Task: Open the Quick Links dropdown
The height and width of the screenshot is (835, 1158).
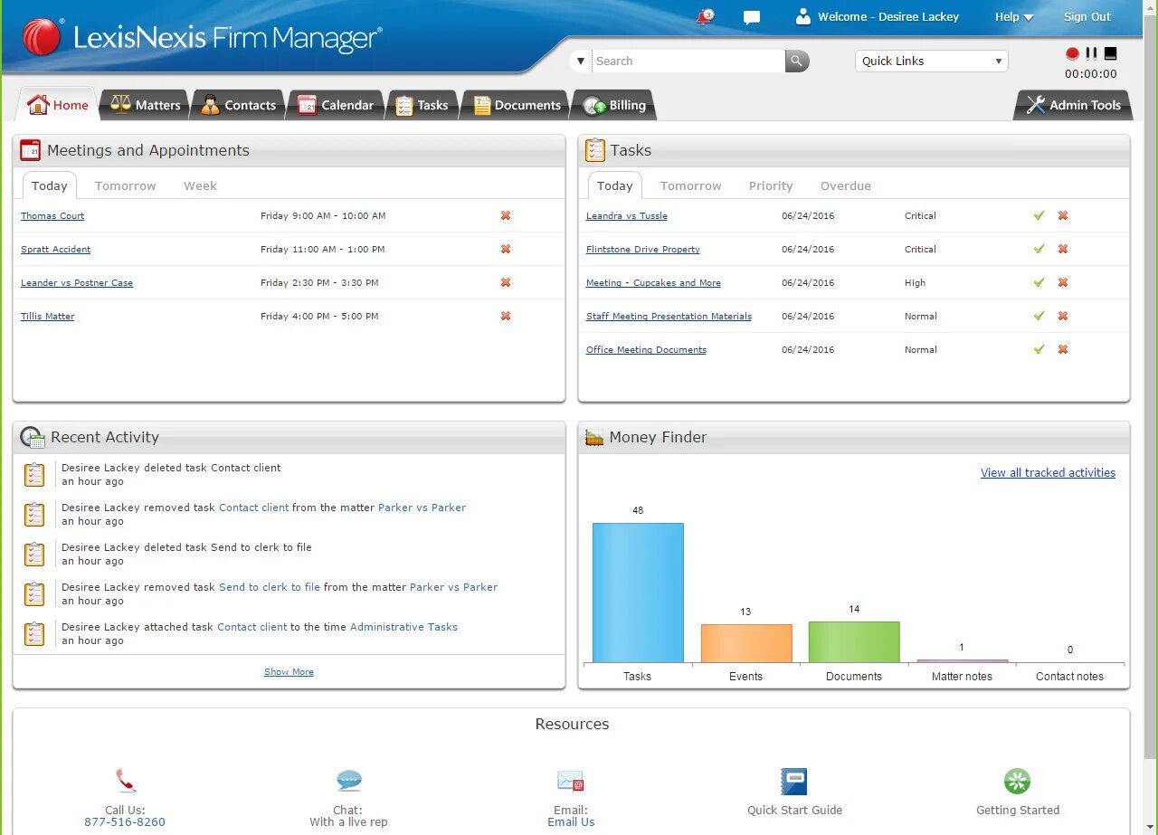Action: [x=932, y=61]
